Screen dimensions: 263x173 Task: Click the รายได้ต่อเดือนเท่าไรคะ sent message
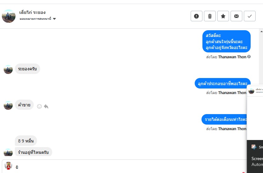point(225,119)
